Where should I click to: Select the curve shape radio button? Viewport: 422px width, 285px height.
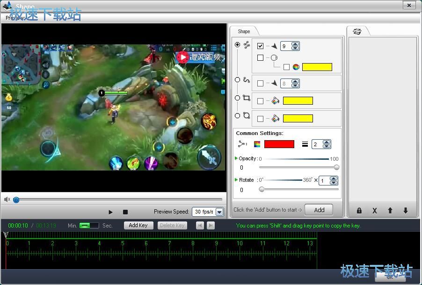pos(237,79)
